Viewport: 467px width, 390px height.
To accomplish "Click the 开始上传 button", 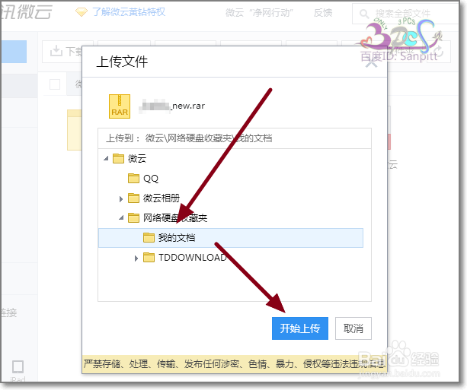I will pos(300,328).
